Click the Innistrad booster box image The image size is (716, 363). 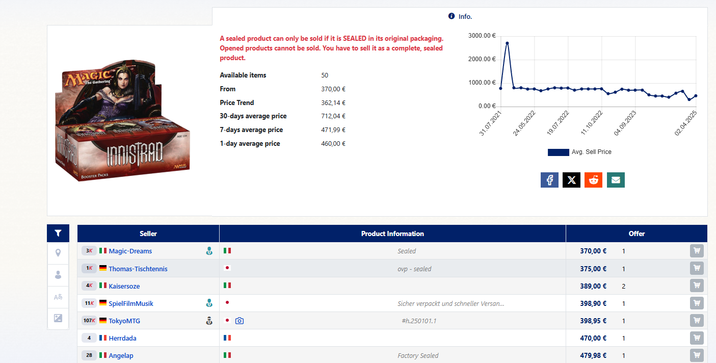click(122, 121)
